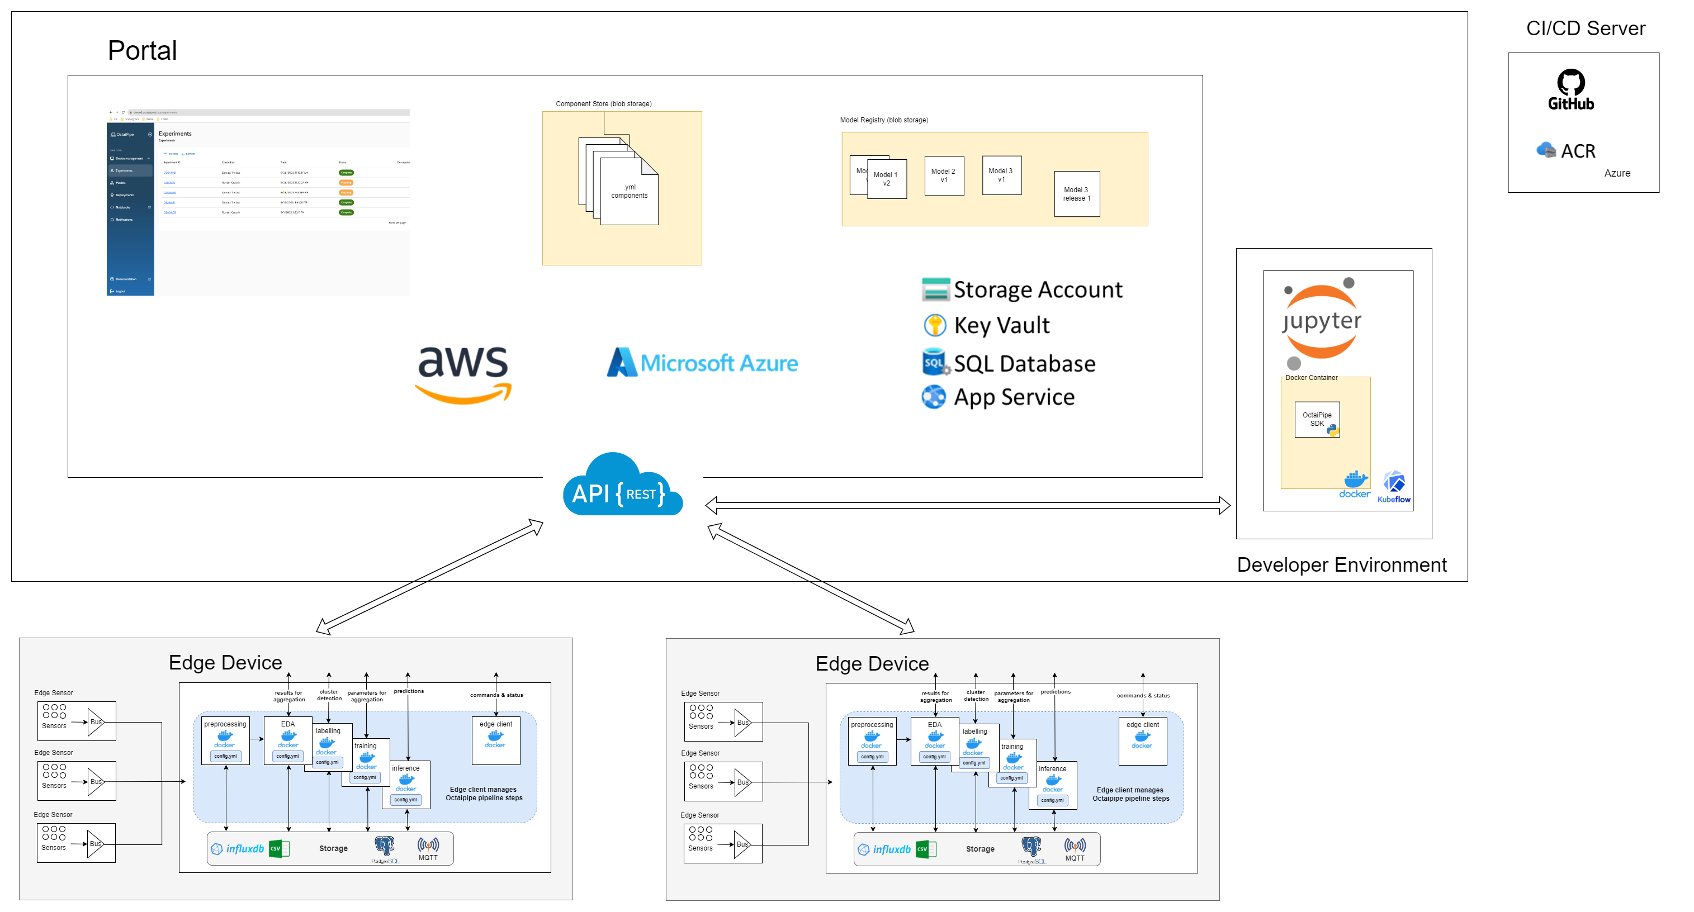Click the Kubeflow logo
Viewport: 1694px width, 912px height.
click(1393, 487)
